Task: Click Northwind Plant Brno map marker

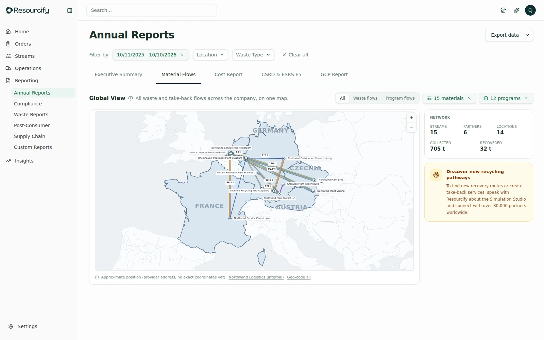Action: click(314, 180)
